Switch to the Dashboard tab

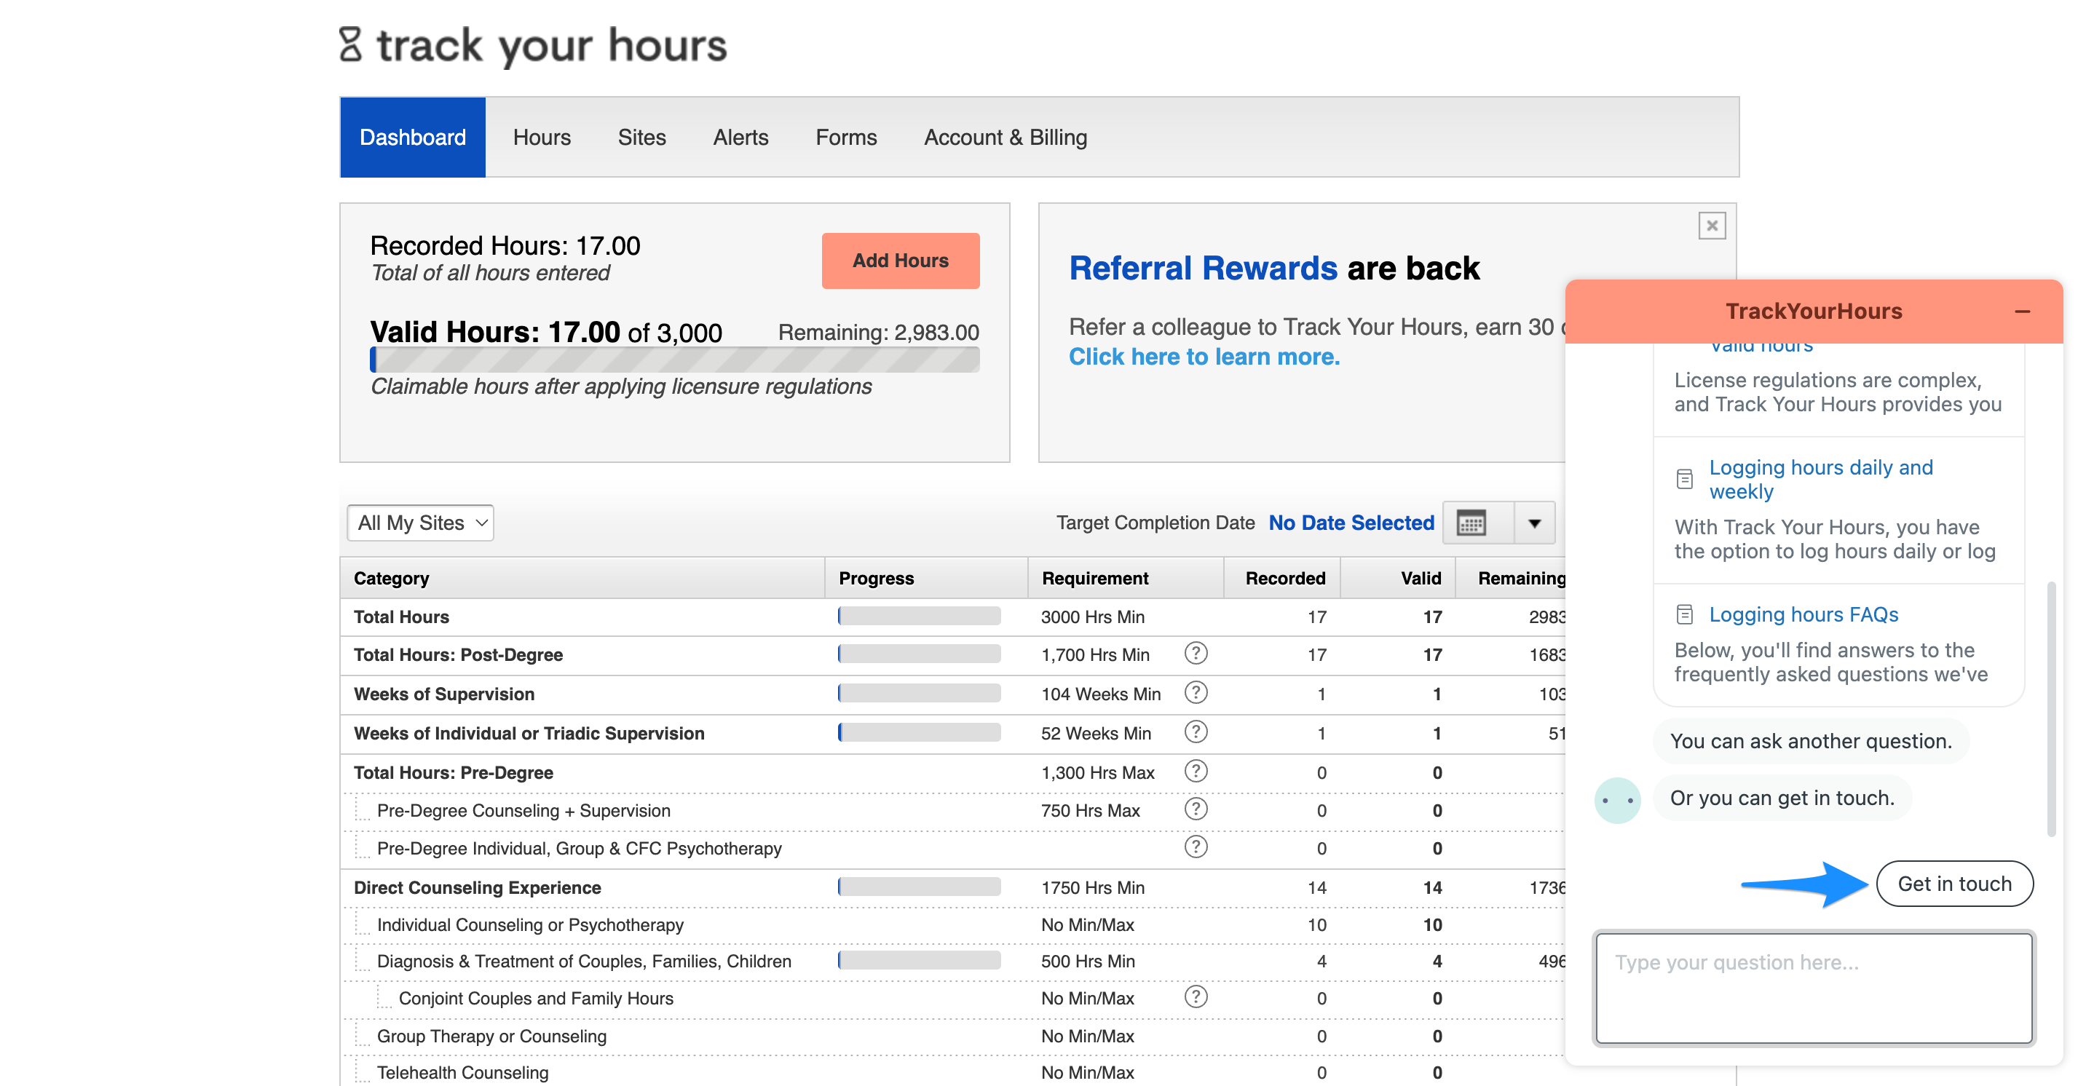[412, 137]
